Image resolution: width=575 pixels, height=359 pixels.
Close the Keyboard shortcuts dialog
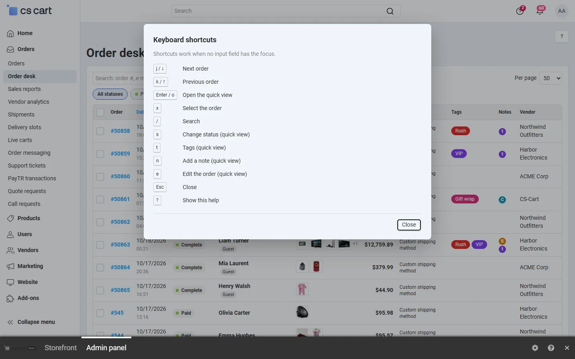pos(409,225)
